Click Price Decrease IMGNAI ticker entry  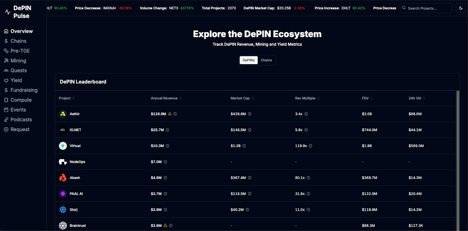coord(103,8)
